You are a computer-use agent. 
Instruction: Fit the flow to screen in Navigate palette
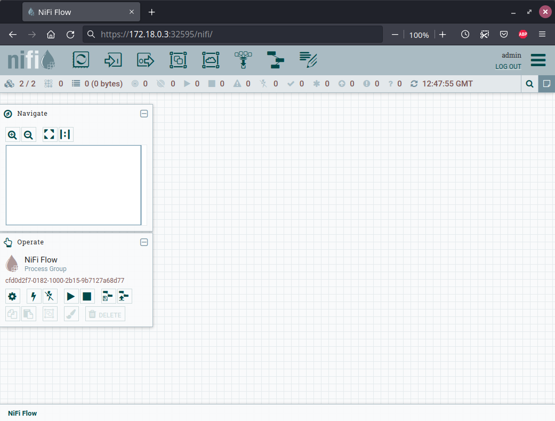point(49,134)
